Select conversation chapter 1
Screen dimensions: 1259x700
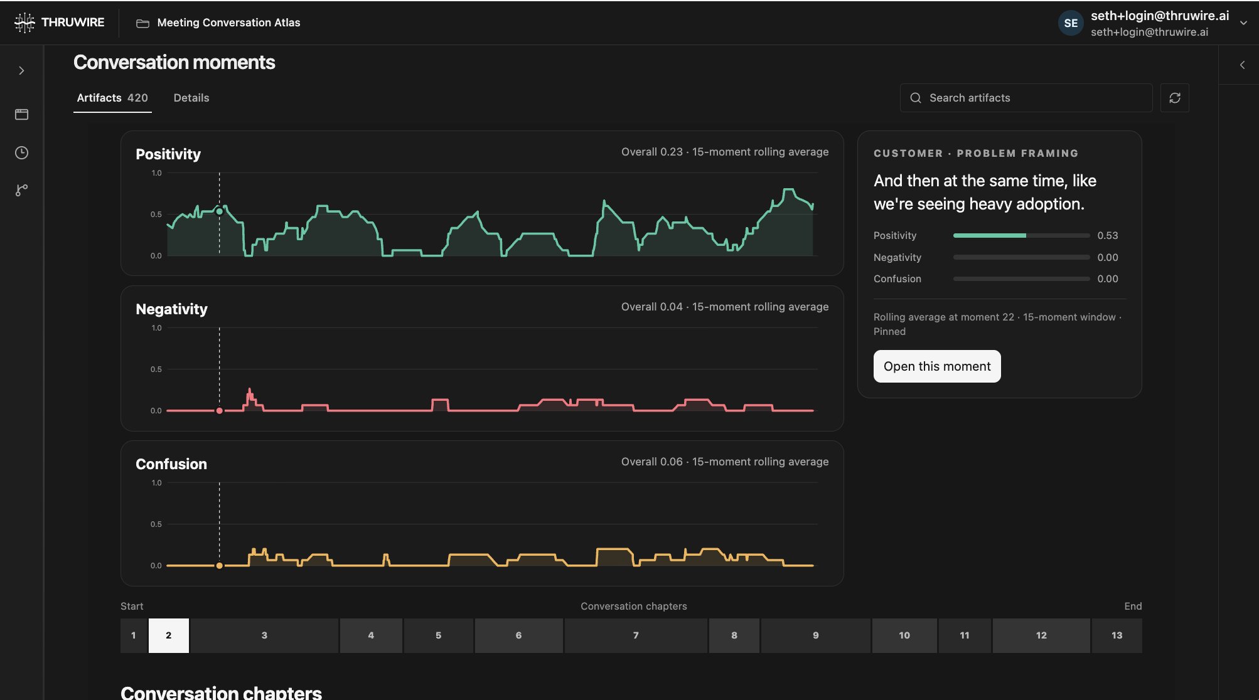click(134, 635)
